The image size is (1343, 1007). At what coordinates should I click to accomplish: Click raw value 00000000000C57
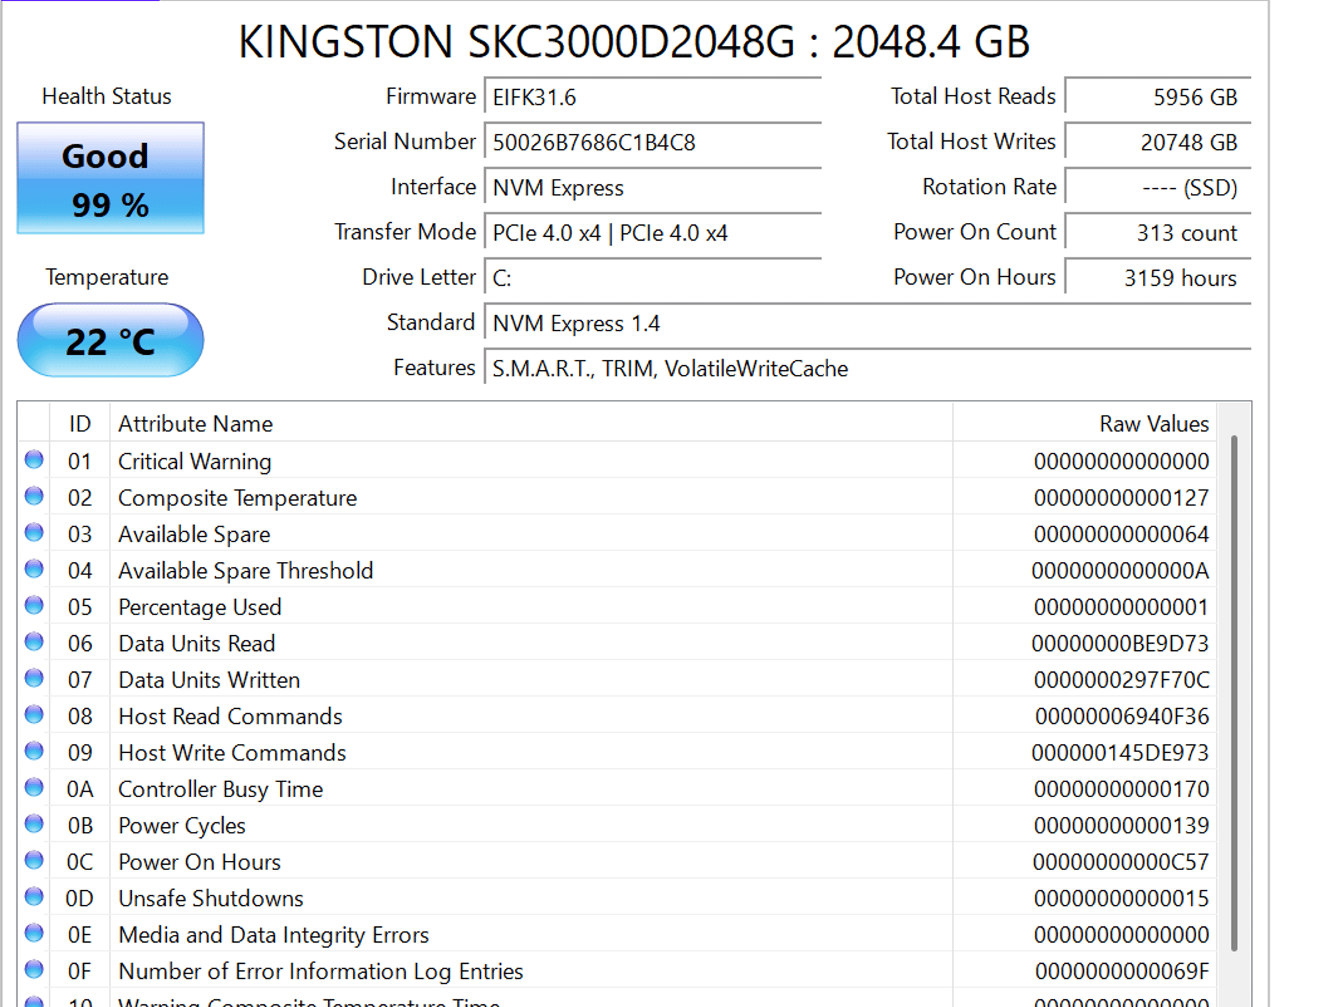coord(1121,862)
